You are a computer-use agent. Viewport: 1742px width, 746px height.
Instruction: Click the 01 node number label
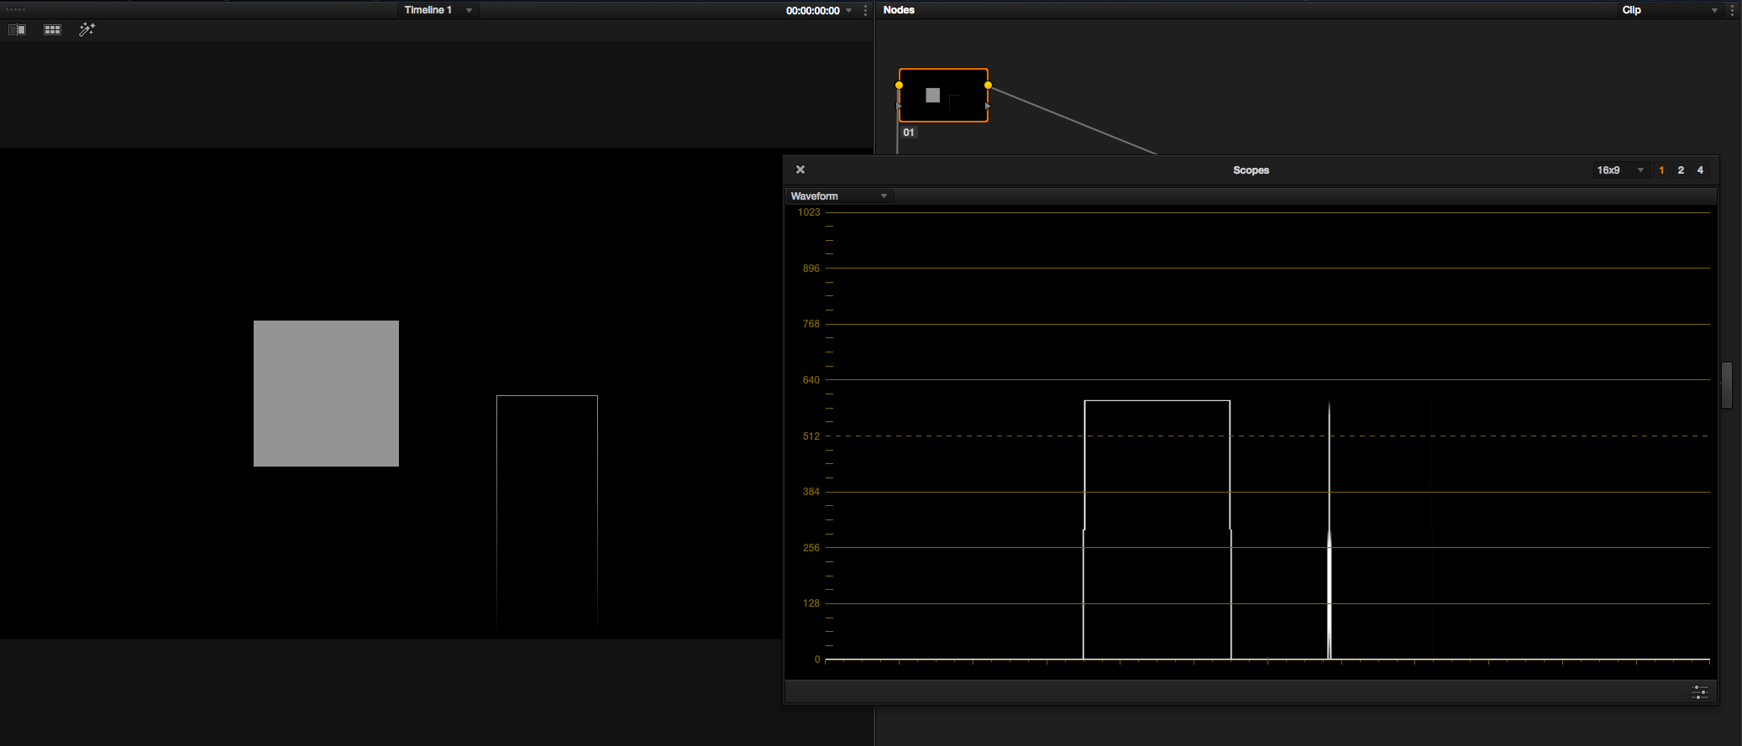[x=909, y=133]
